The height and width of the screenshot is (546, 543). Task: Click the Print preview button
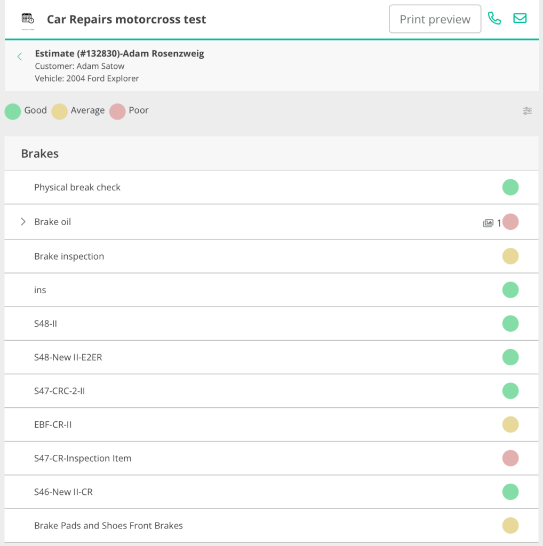(435, 19)
